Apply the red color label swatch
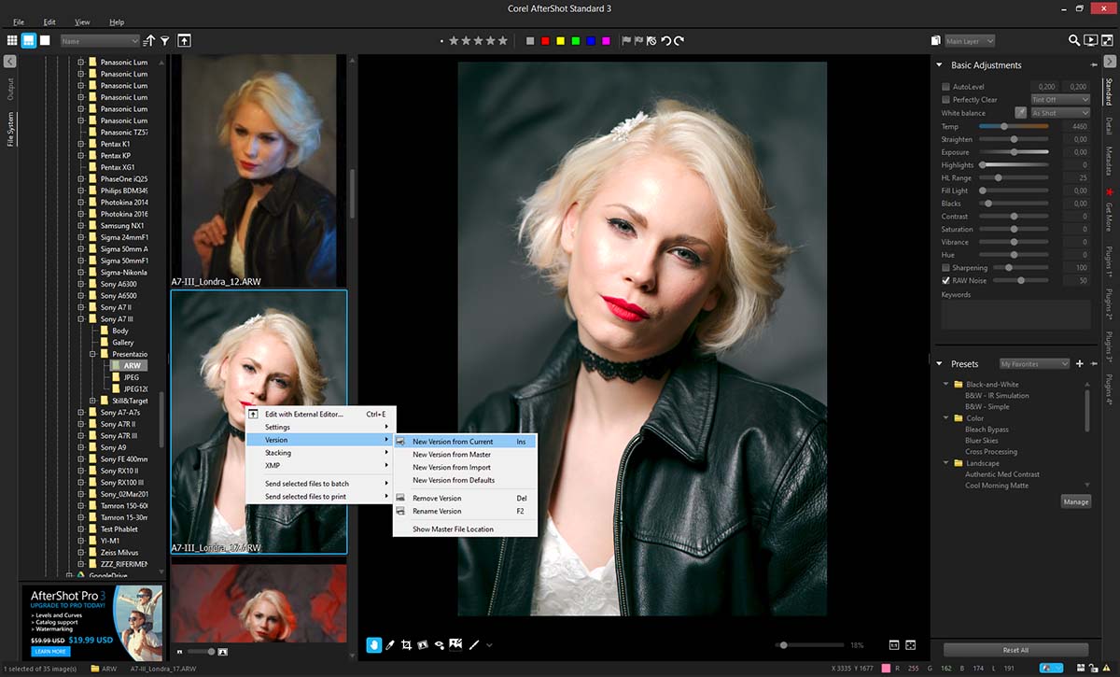The width and height of the screenshot is (1120, 677). pyautogui.click(x=546, y=41)
